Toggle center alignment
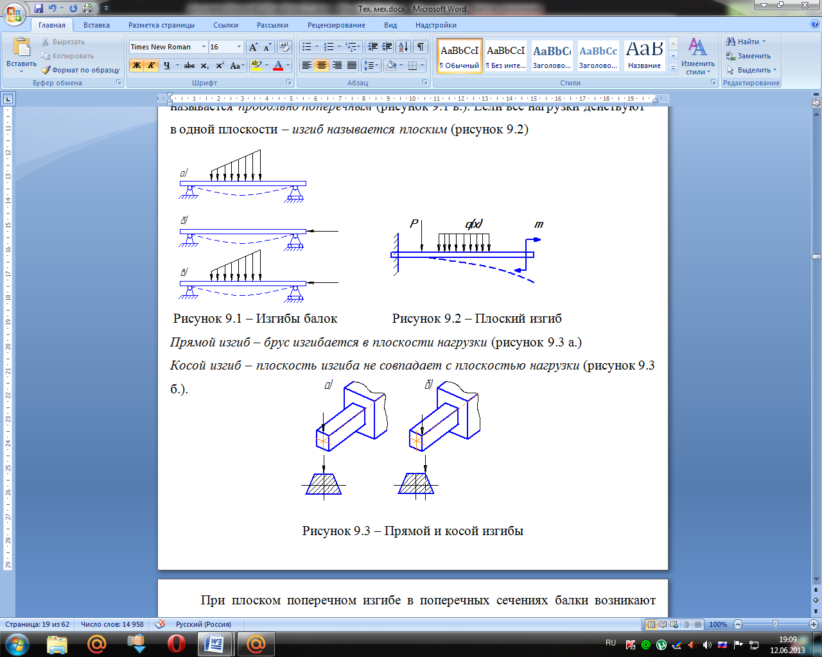This screenshot has width=822, height=657. click(x=322, y=65)
